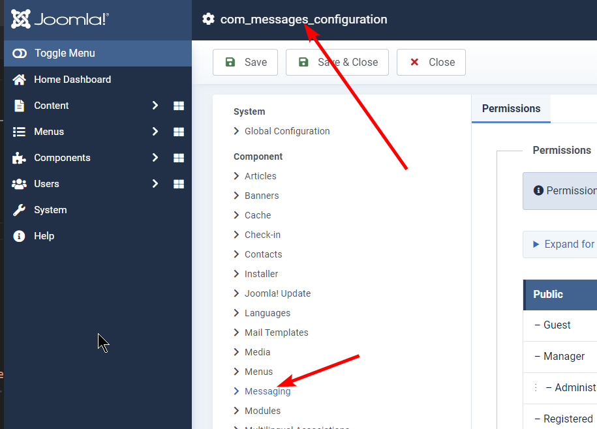Open Menus component configuration link
The height and width of the screenshot is (429, 597).
(258, 372)
